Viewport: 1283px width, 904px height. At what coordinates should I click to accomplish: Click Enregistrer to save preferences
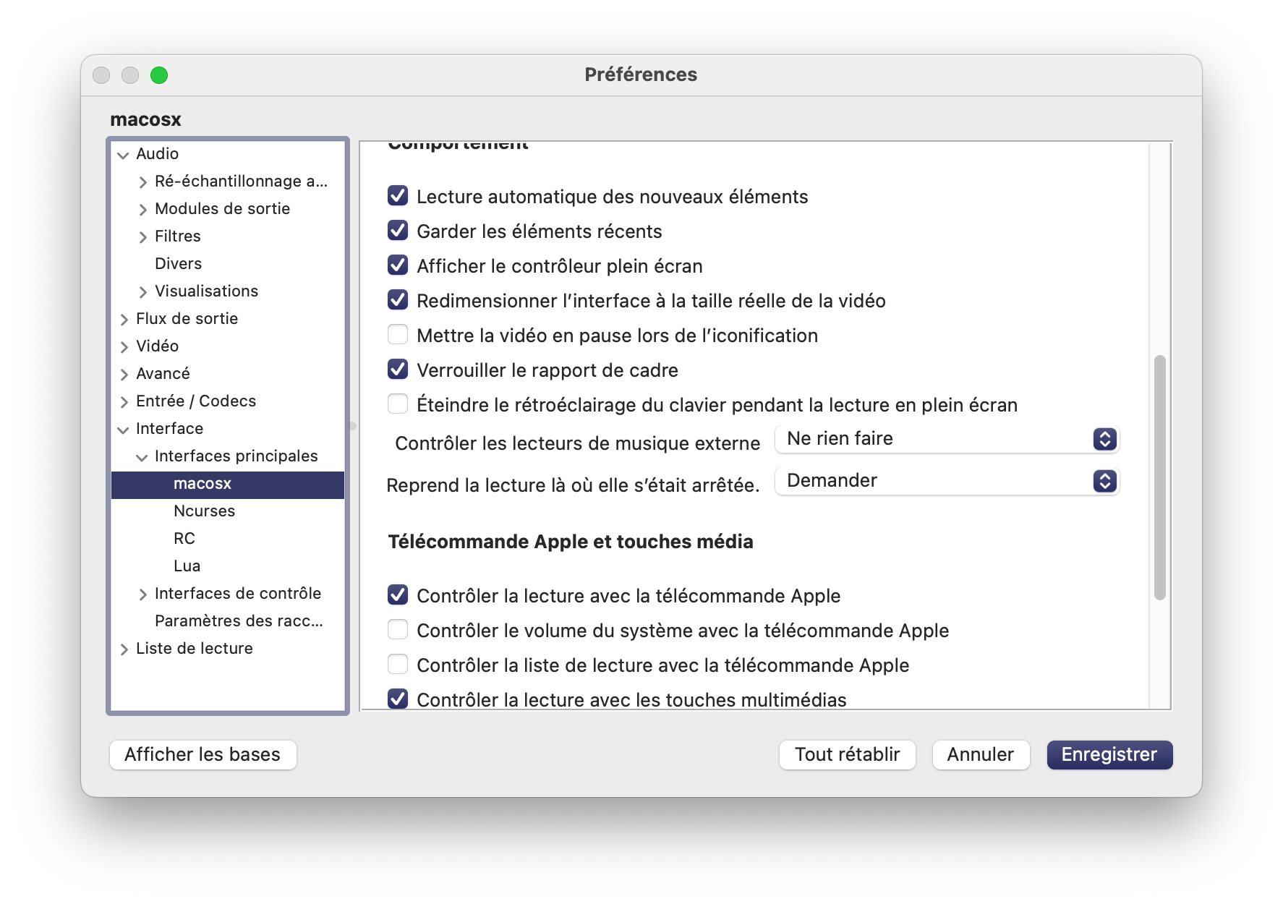[x=1109, y=754]
